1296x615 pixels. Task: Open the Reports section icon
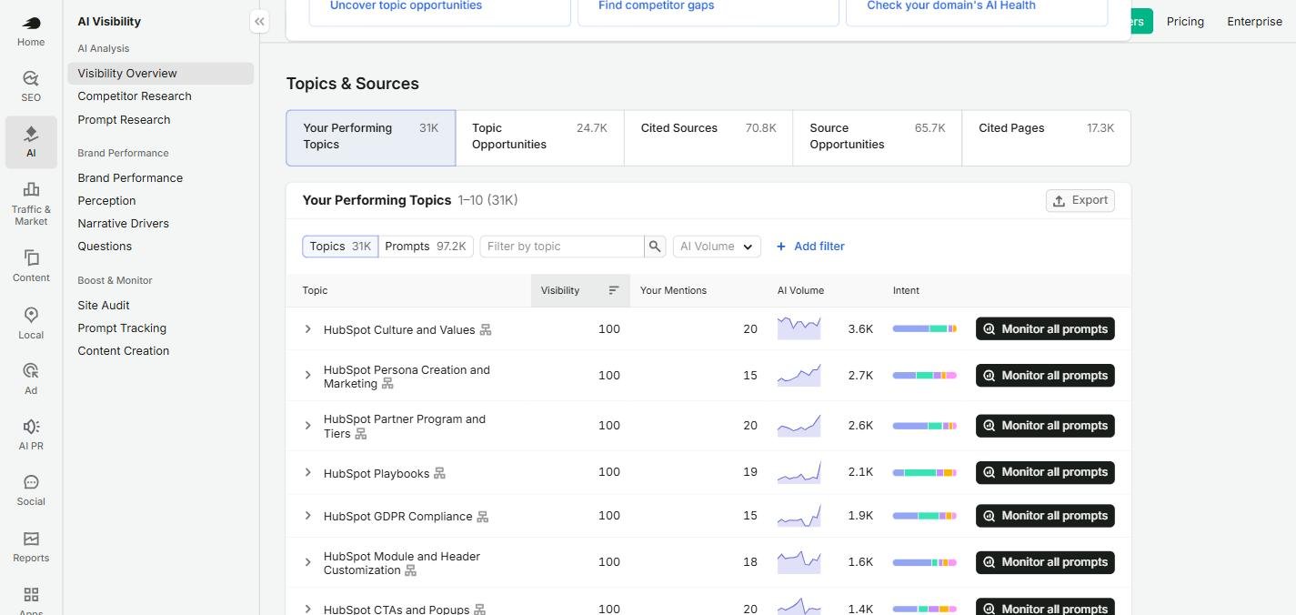31,539
